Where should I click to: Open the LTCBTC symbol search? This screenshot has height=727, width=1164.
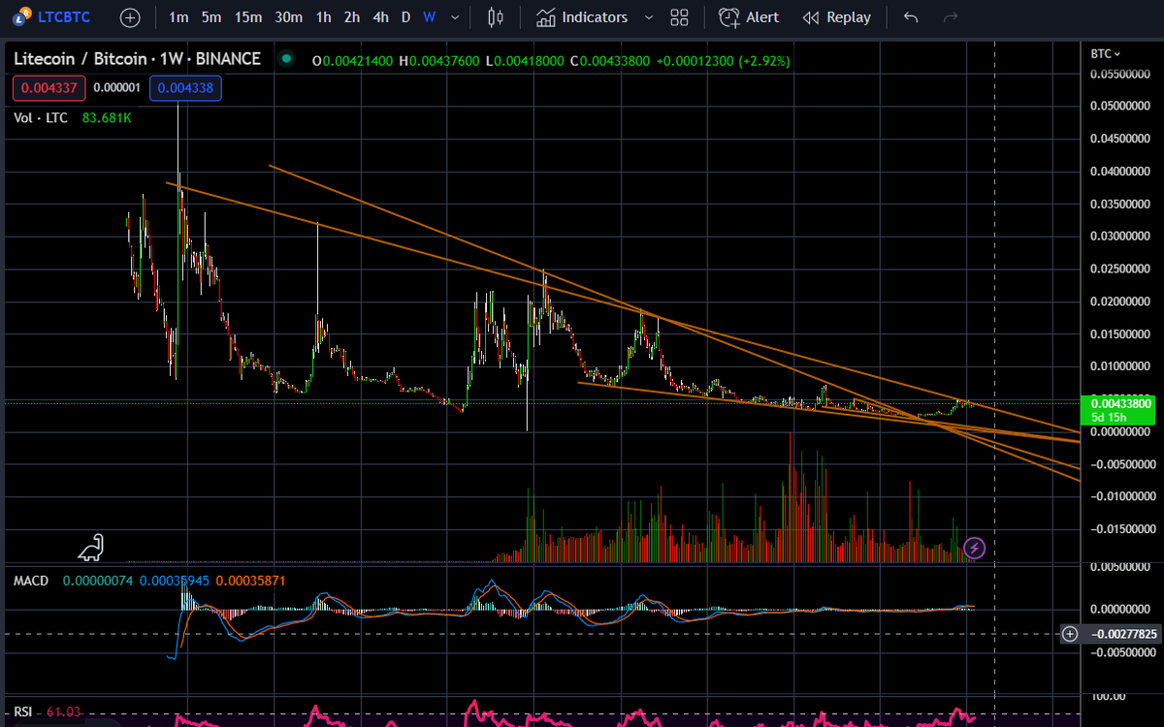51,17
